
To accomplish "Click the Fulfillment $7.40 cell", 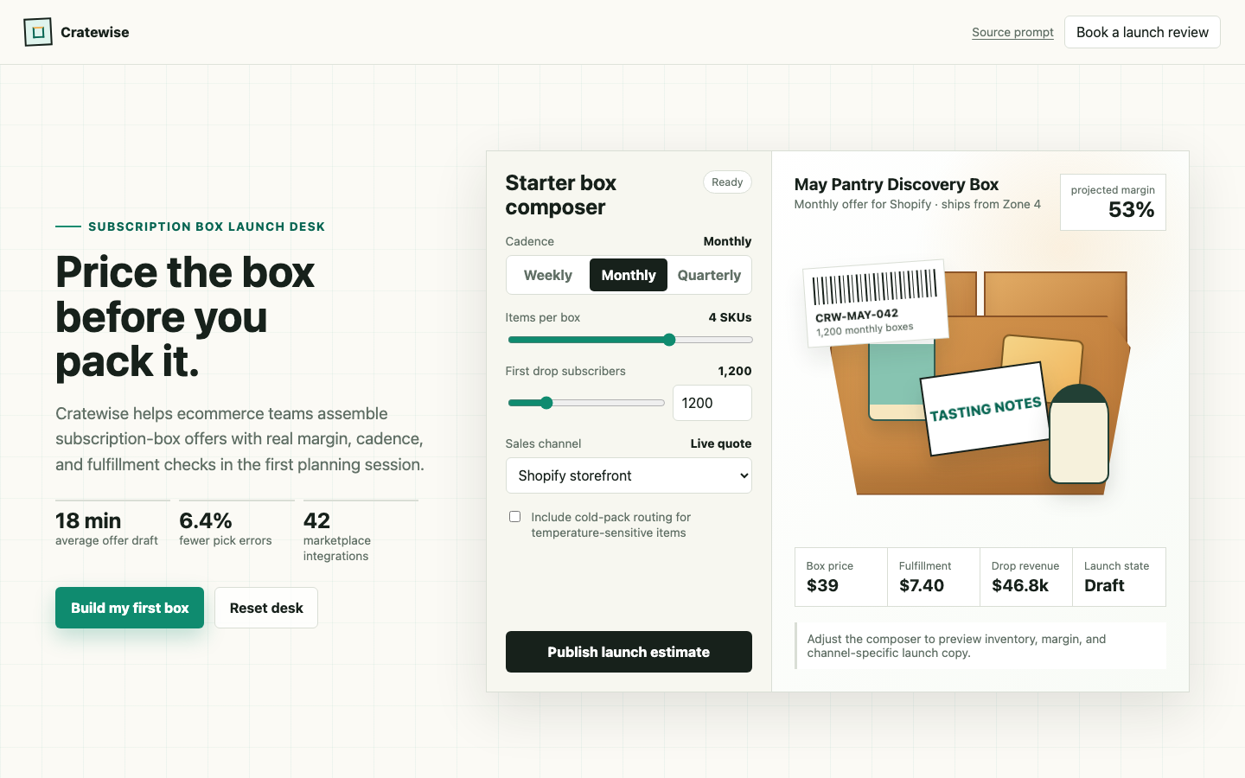I will (934, 577).
